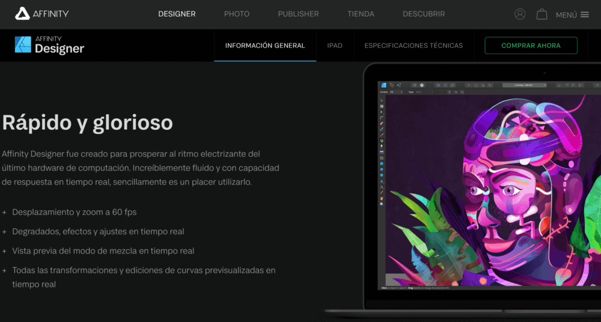
Task: Open the Descubrir navigation link
Action: pyautogui.click(x=424, y=14)
